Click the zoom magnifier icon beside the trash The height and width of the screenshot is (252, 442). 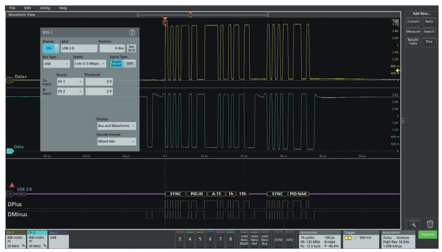click(x=413, y=224)
